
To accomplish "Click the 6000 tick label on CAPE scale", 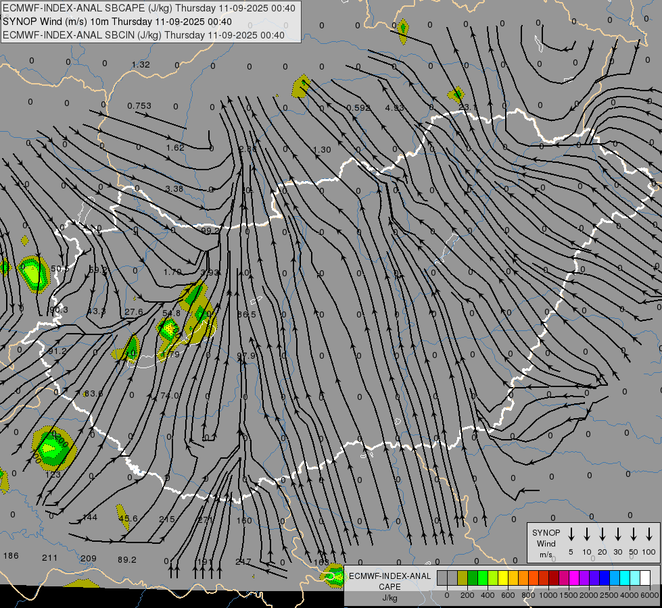I will point(650,595).
